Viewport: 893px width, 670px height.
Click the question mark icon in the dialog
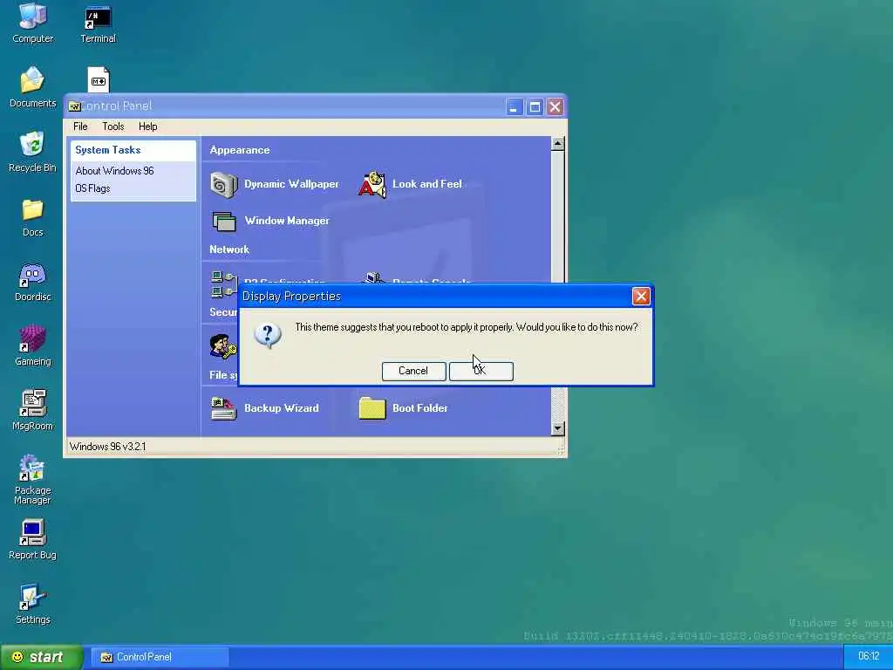pos(268,335)
